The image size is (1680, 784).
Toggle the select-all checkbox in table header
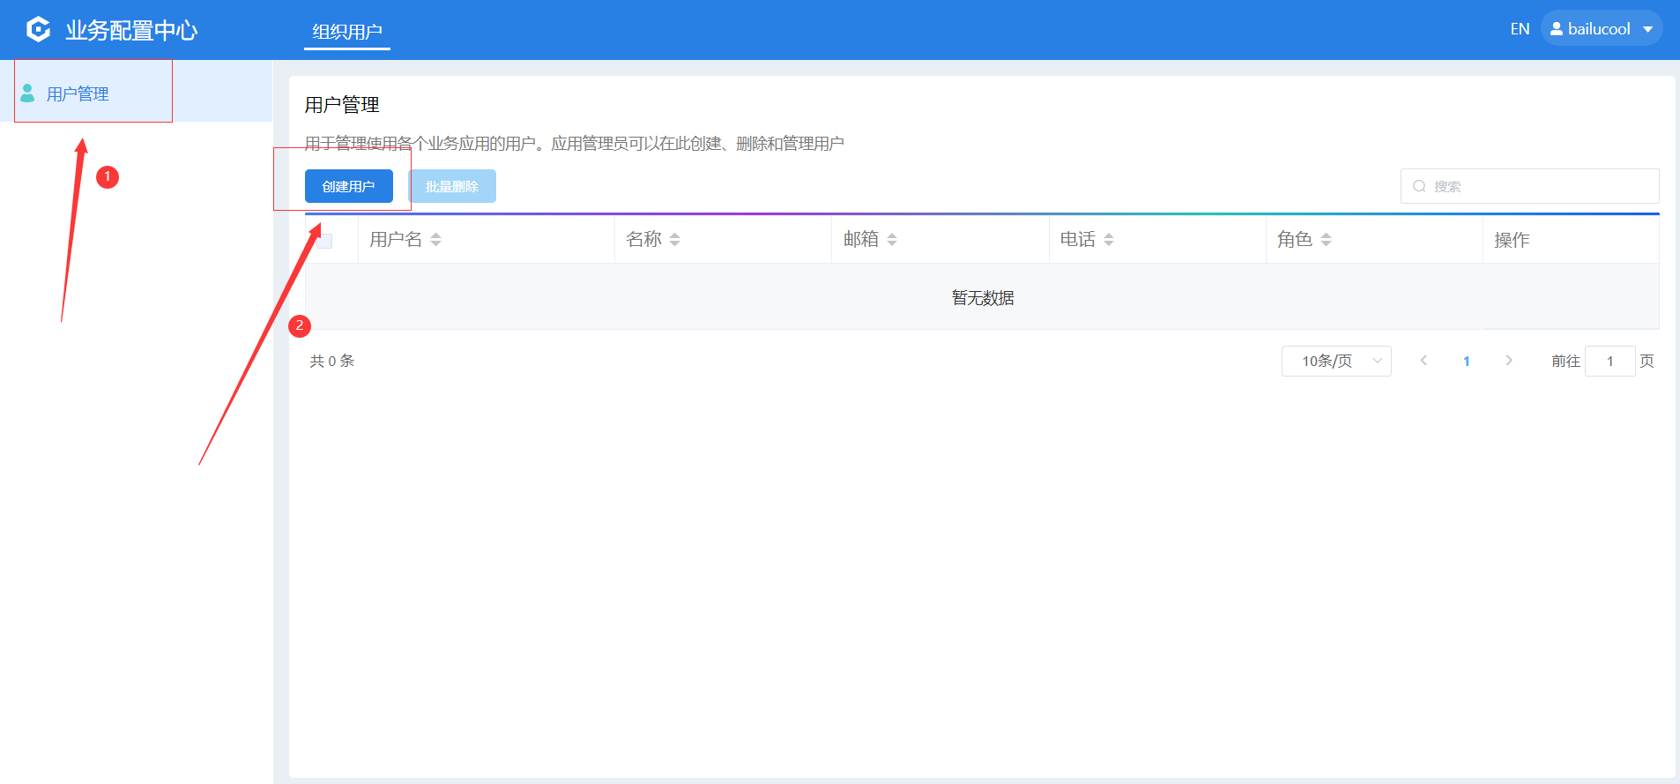point(324,240)
